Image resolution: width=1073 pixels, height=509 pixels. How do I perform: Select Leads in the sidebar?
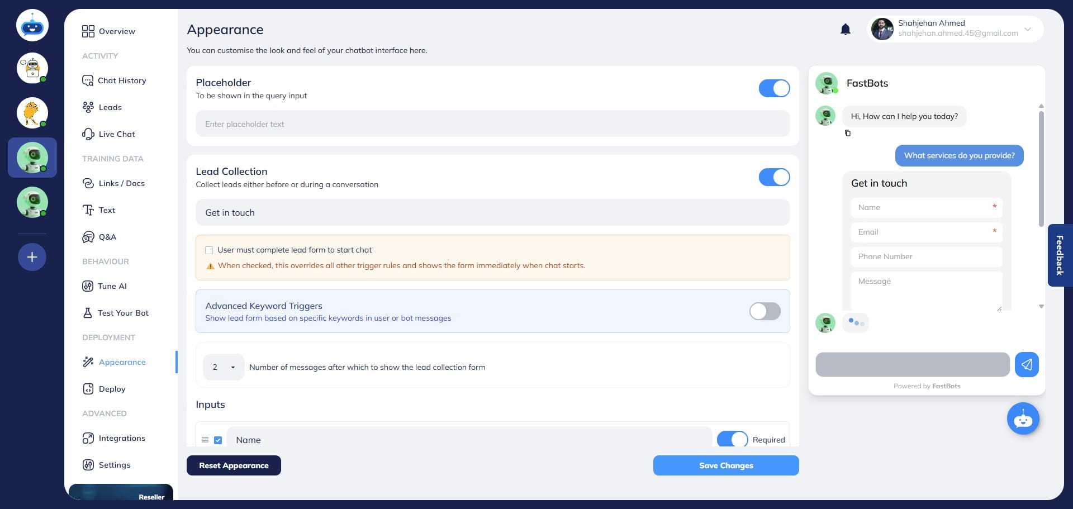[x=110, y=107]
